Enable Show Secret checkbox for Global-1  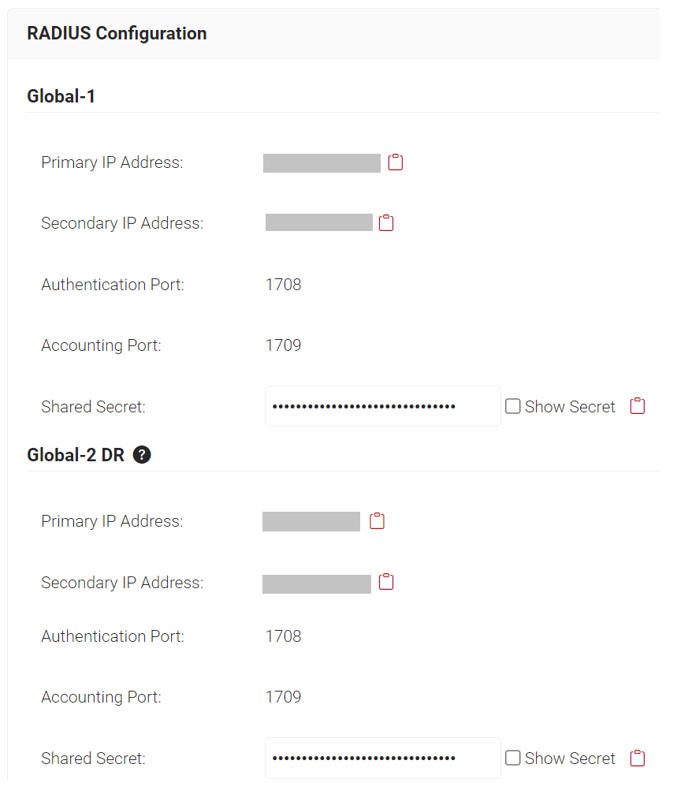point(513,407)
